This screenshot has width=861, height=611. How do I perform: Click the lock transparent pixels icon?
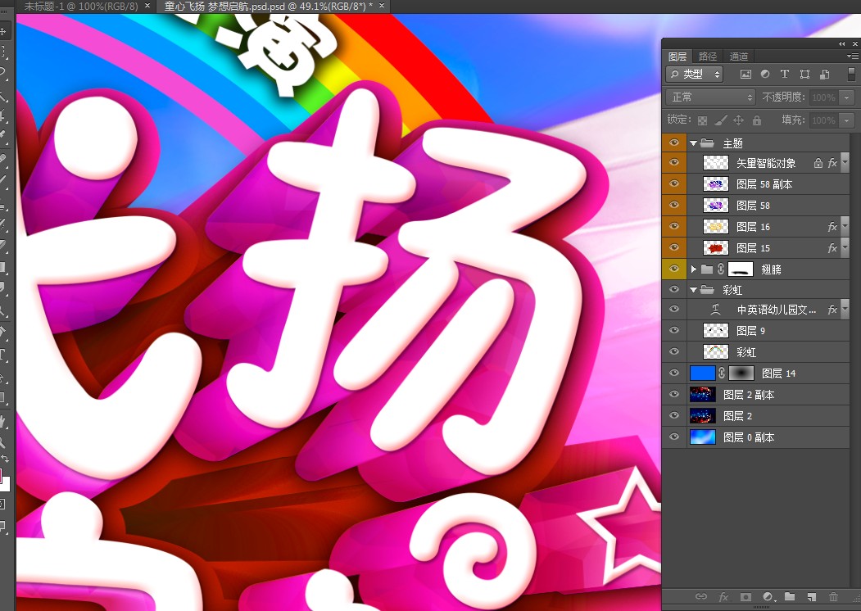tap(702, 120)
